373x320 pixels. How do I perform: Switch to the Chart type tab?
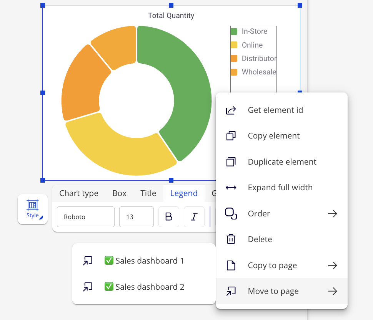pos(79,193)
